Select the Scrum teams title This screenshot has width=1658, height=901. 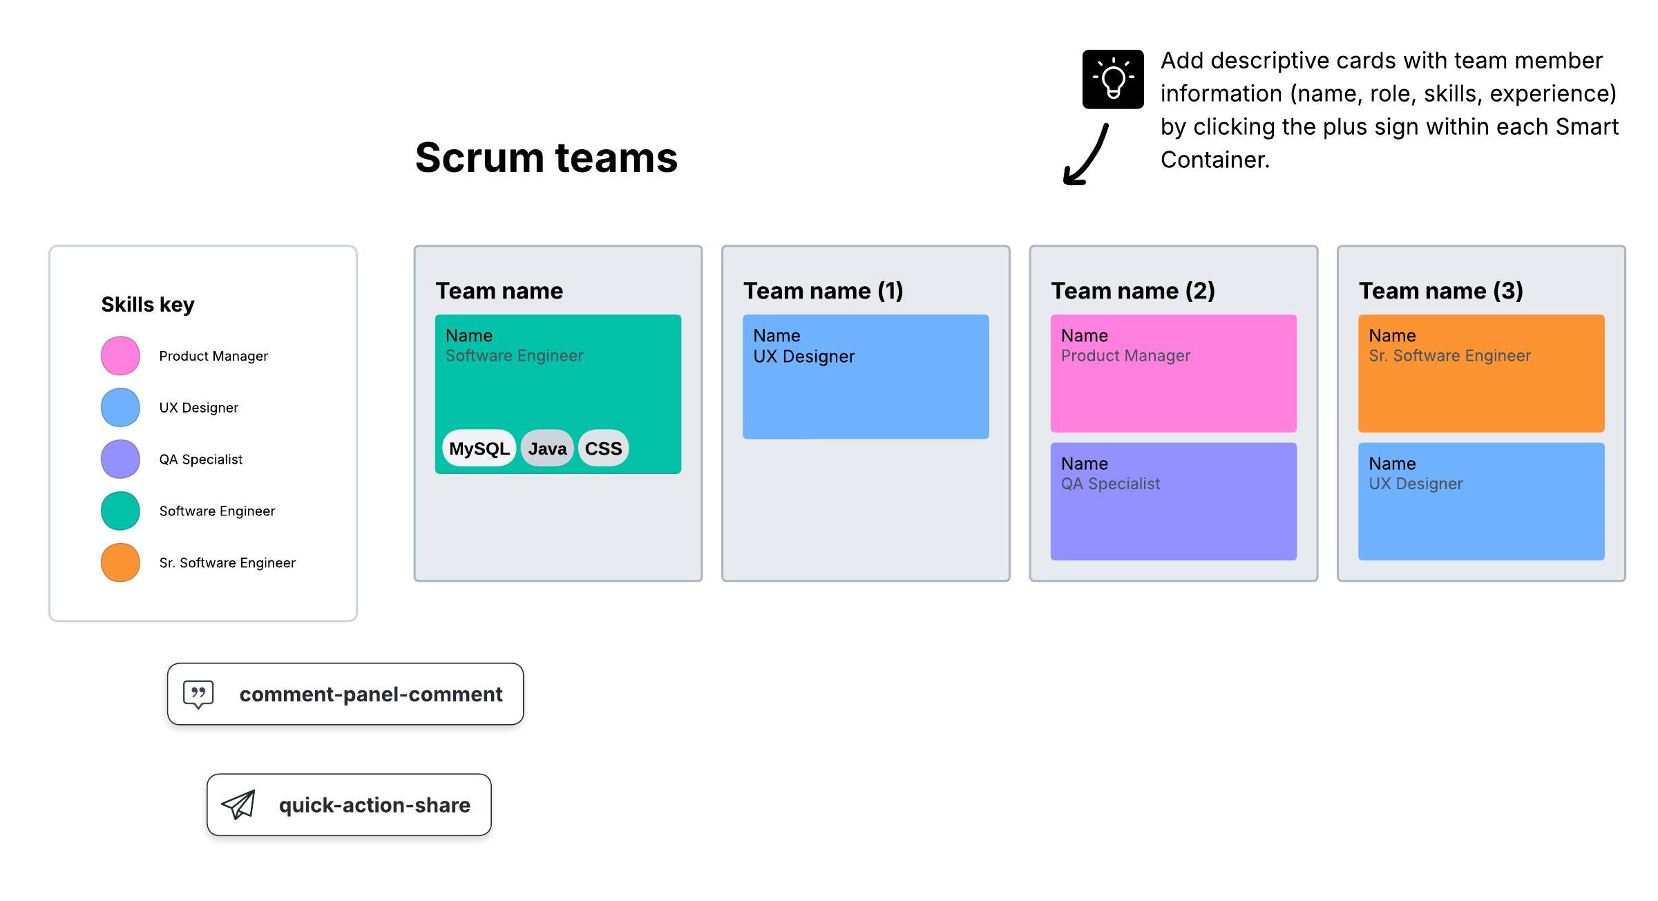pos(546,158)
